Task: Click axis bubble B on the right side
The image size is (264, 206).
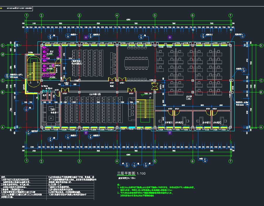Action: (261, 92)
